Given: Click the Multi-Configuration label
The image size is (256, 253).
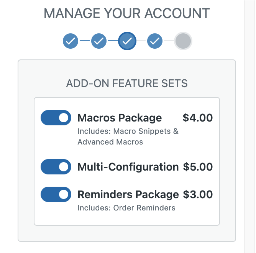Looking at the screenshot, I should 128,167.
